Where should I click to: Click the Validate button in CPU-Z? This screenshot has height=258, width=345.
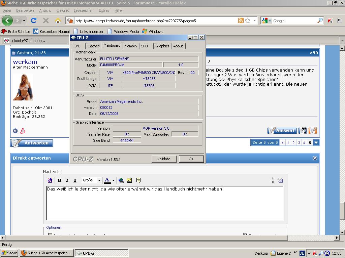tap(164, 159)
